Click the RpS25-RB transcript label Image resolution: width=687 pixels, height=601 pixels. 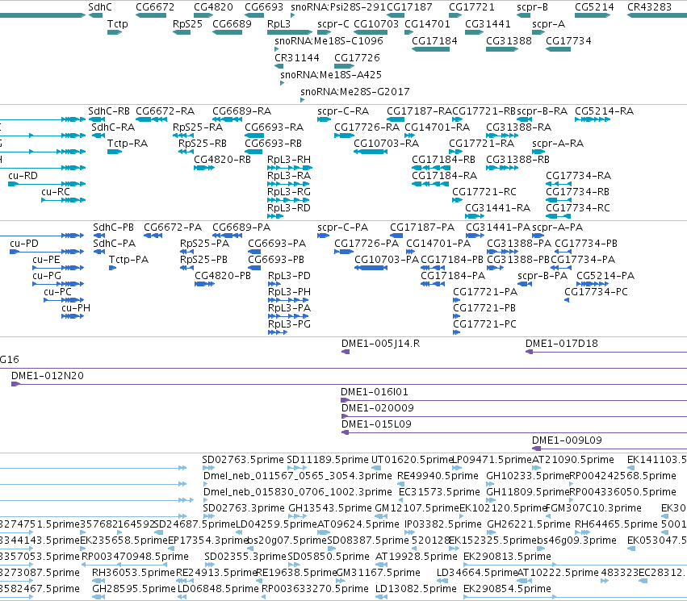pos(203,144)
